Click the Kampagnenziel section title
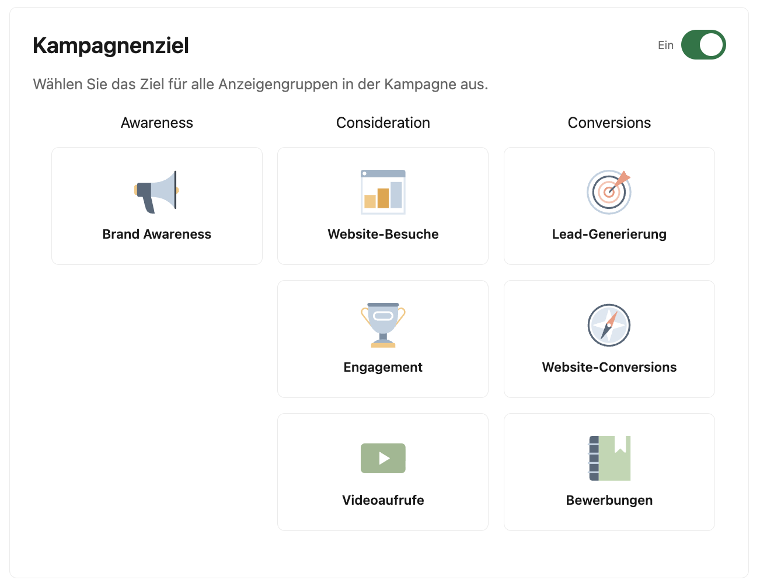The image size is (760, 587). 111,46
